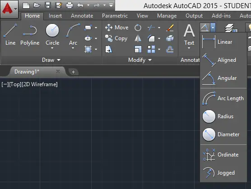The height and width of the screenshot is (189, 251).
Task: Select the Polyline tool
Action: pyautogui.click(x=30, y=35)
